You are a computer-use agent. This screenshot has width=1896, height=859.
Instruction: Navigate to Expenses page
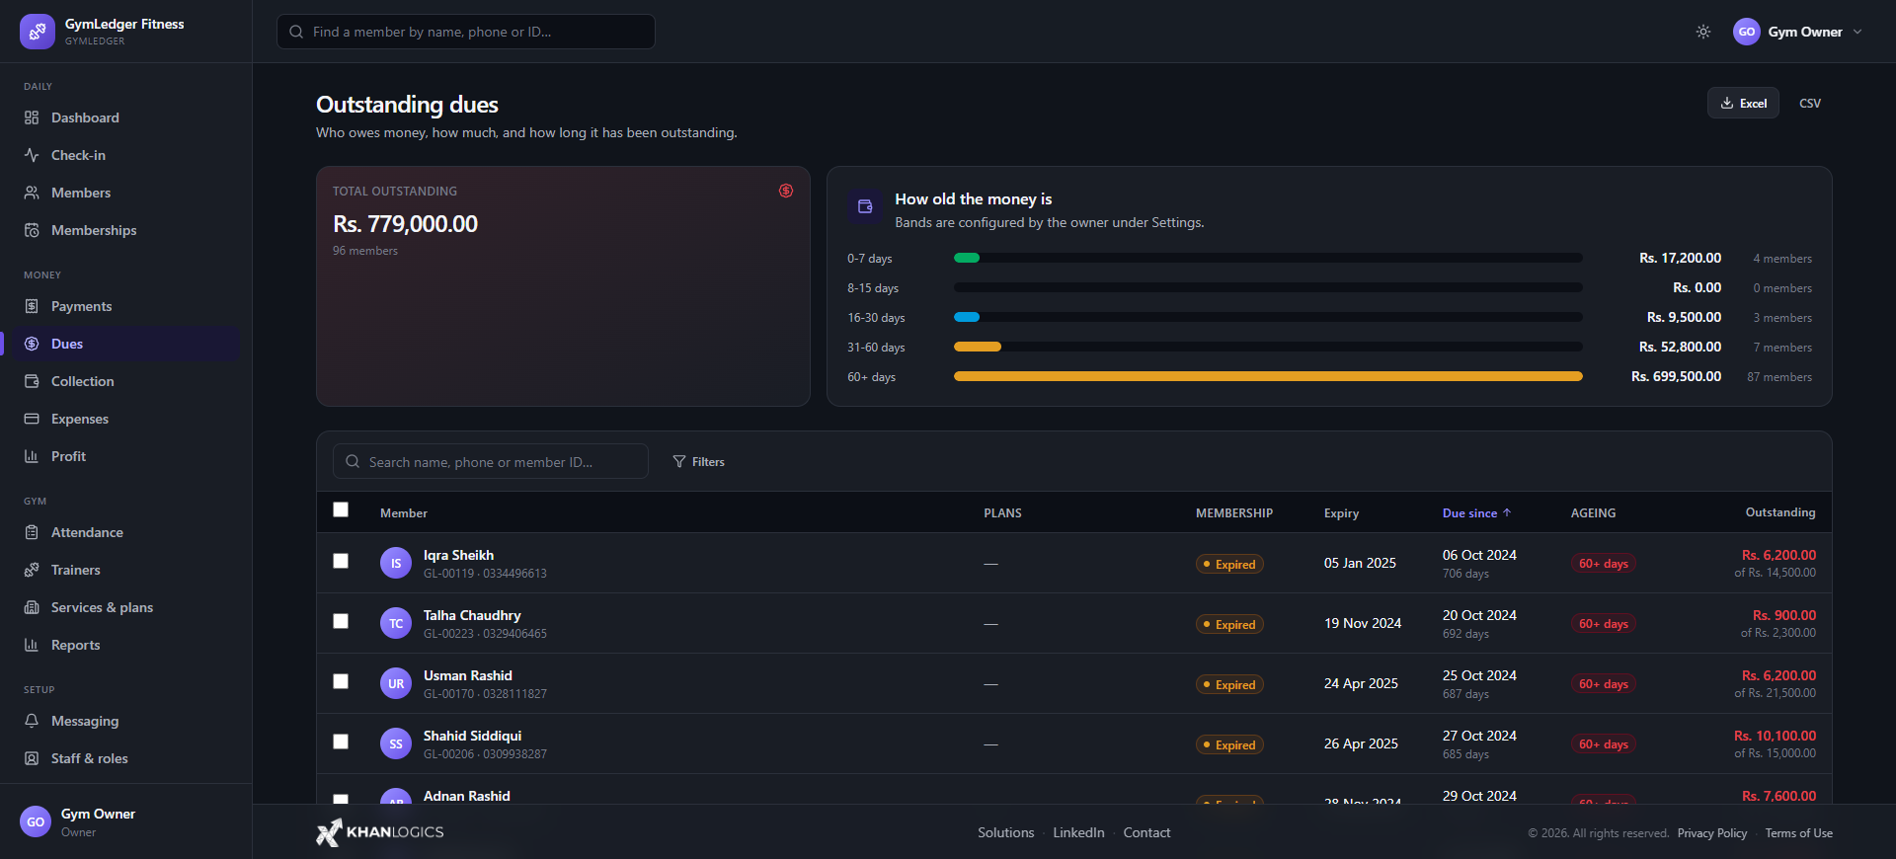click(126, 419)
